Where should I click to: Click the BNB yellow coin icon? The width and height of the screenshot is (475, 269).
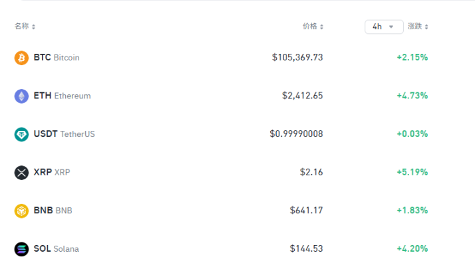coord(21,211)
